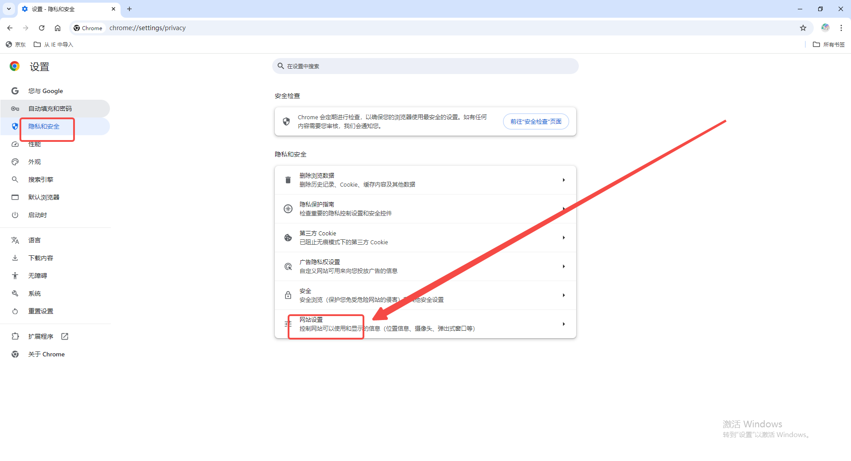Open the home page icon
The image size is (851, 461).
pyautogui.click(x=58, y=28)
